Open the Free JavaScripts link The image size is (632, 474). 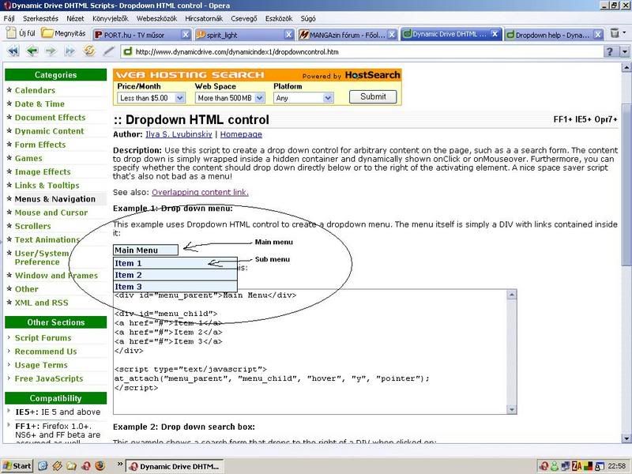point(49,378)
